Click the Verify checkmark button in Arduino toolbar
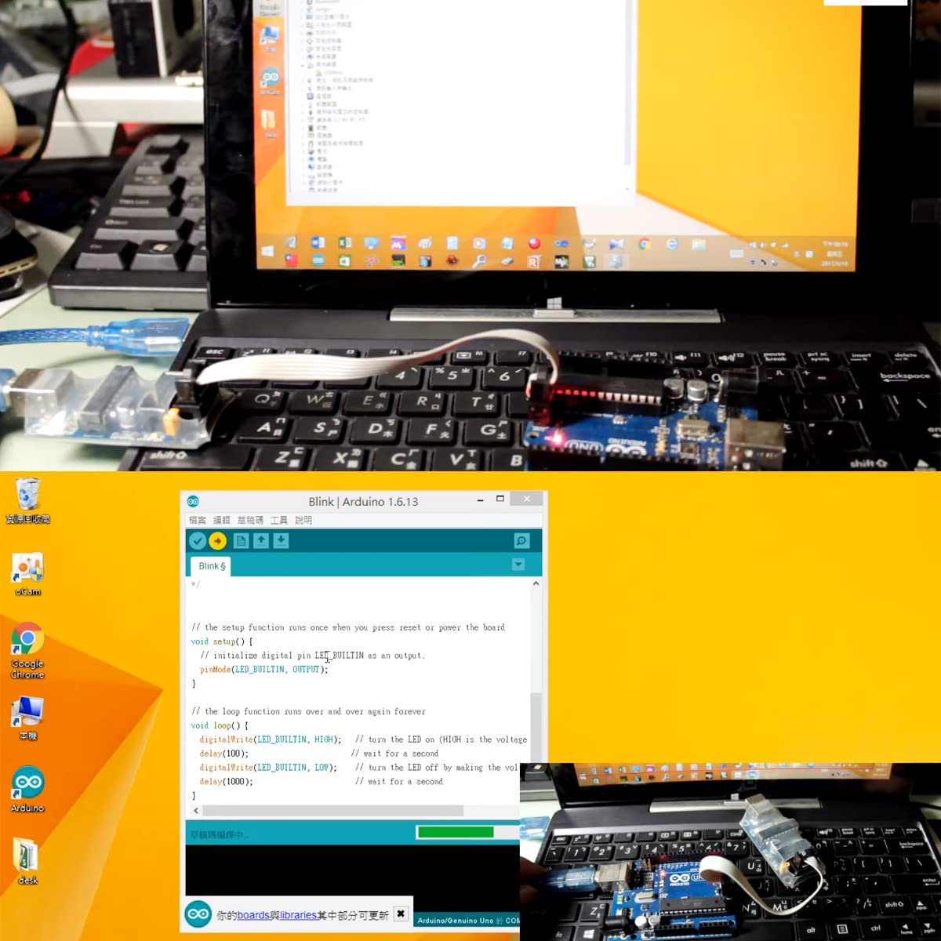Viewport: 941px width, 941px height. 198,540
